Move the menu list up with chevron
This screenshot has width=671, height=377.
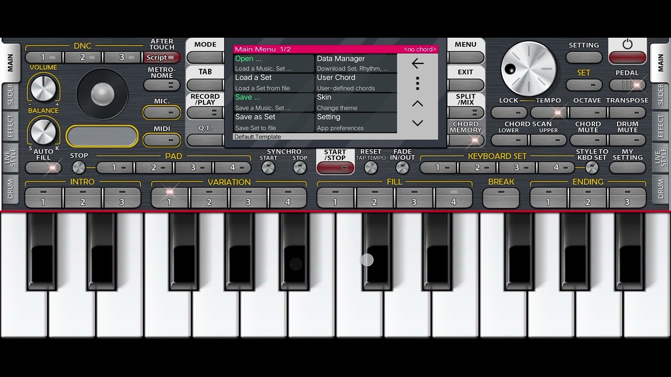point(418,104)
